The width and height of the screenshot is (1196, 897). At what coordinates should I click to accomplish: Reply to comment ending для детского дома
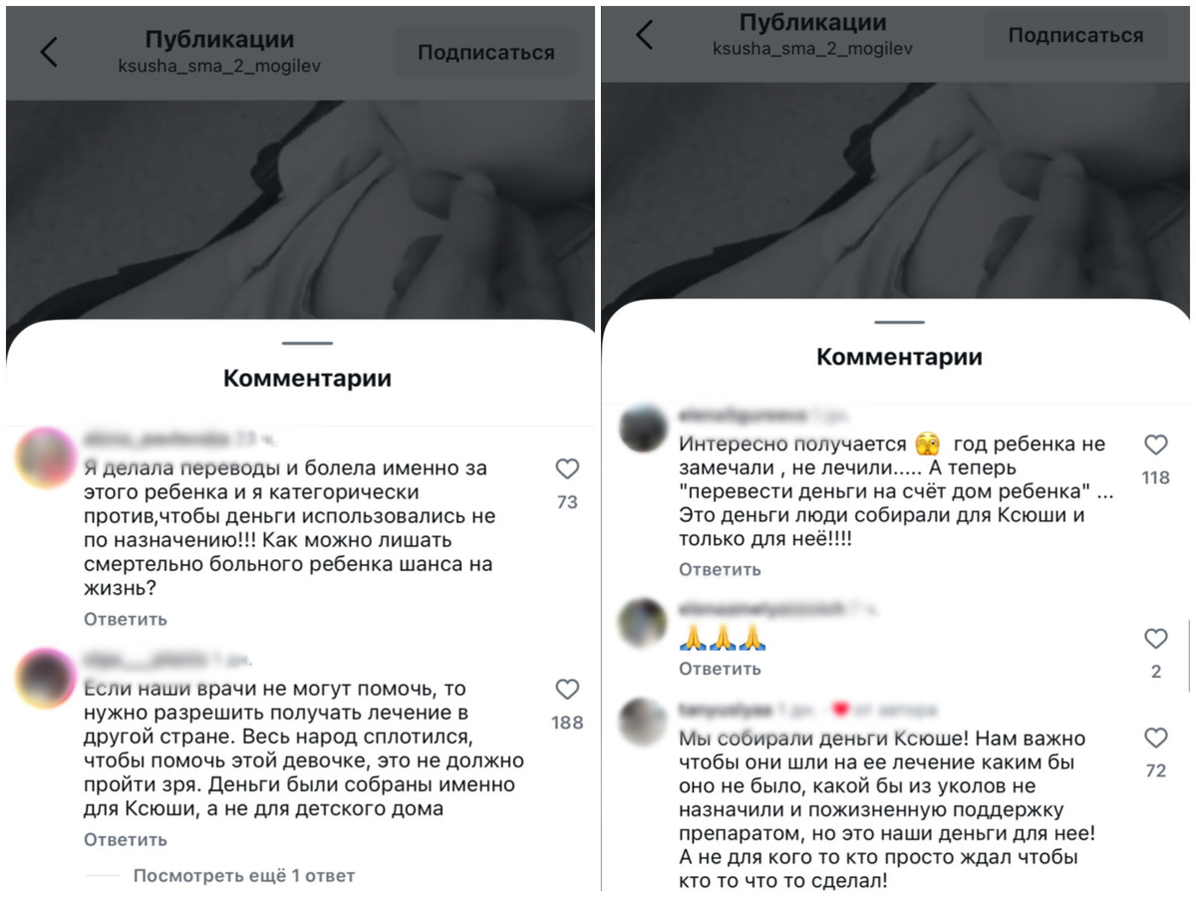[125, 839]
